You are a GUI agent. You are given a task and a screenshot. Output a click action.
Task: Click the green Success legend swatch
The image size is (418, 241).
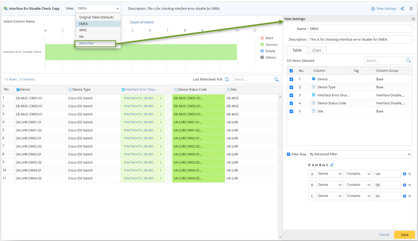tap(262, 44)
